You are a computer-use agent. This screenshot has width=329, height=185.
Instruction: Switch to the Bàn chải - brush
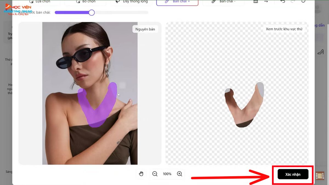[x=223, y=2]
